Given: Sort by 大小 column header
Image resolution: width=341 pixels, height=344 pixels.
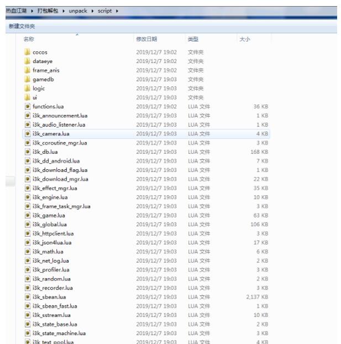Looking at the screenshot, I should (x=244, y=39).
